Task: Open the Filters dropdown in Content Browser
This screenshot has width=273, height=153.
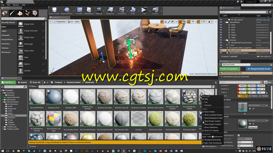Action: click(33, 86)
